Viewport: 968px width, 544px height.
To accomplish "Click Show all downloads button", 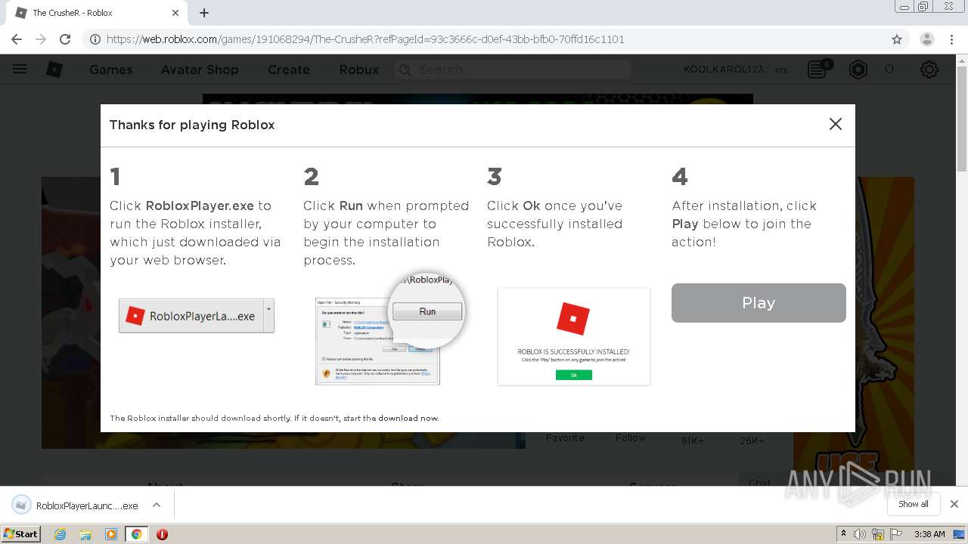I will 914,504.
